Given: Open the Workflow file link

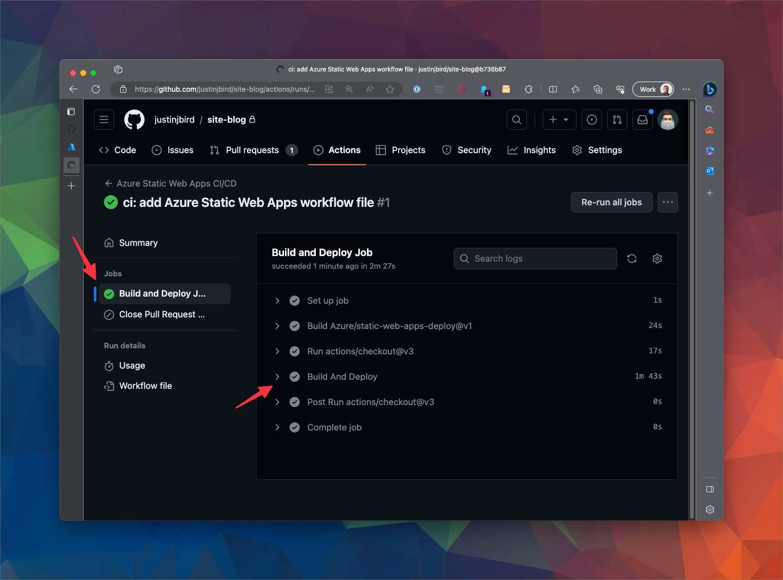Looking at the screenshot, I should click(145, 385).
